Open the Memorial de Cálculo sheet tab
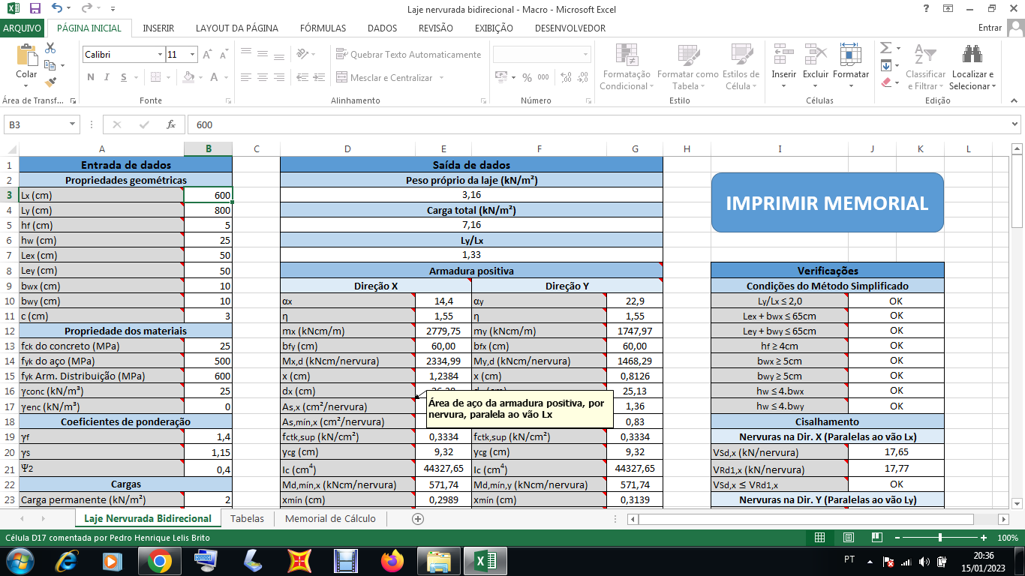1025x576 pixels. [330, 518]
